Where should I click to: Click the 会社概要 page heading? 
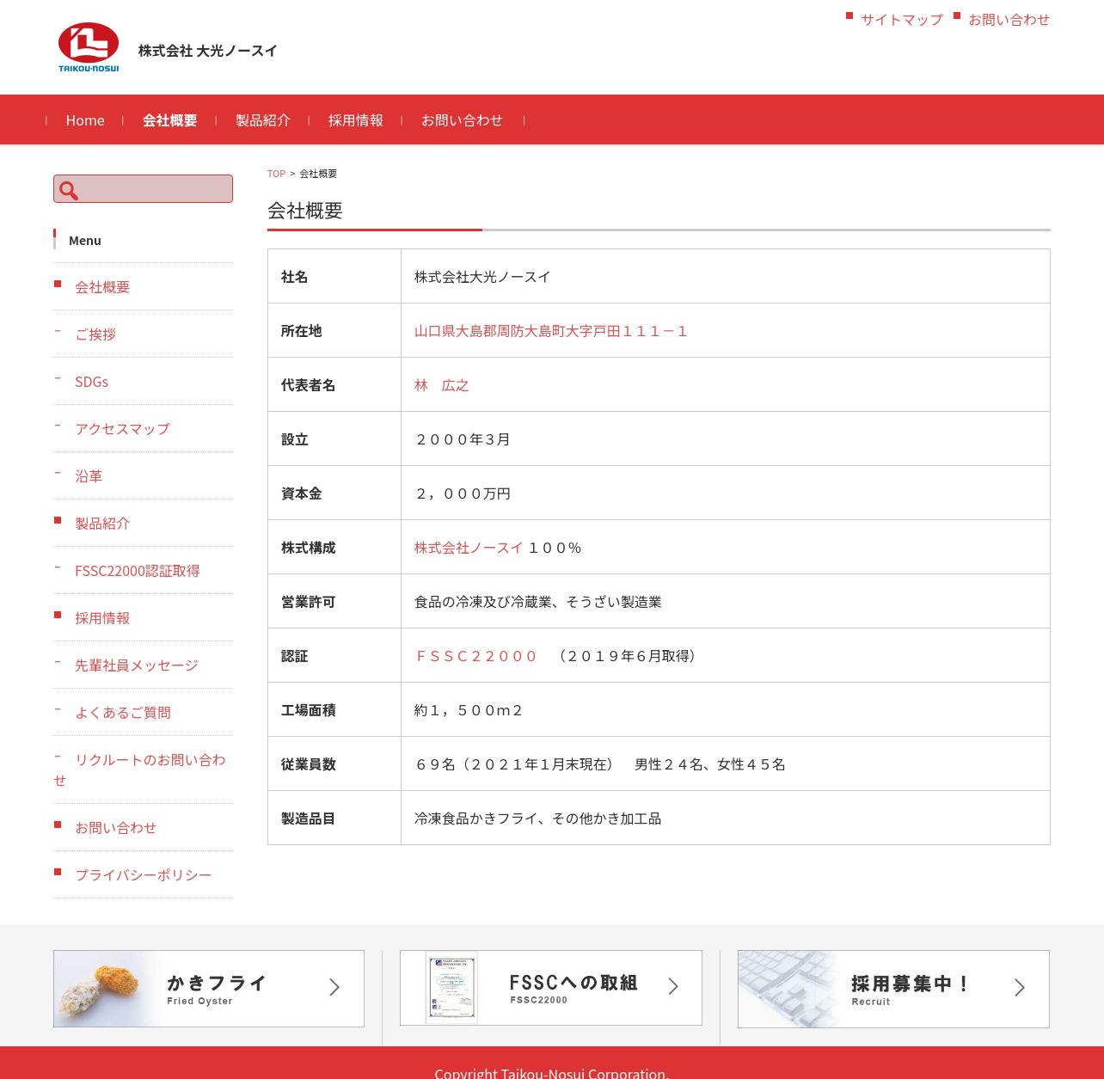point(305,211)
